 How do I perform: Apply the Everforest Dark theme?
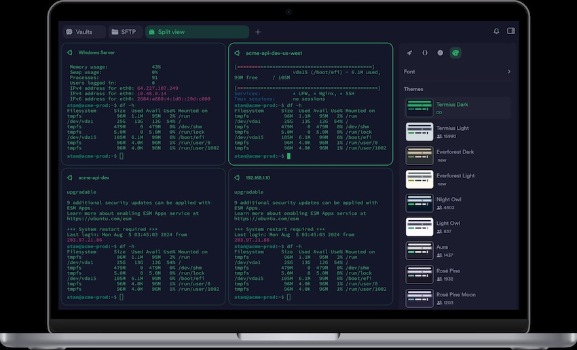(x=455, y=156)
